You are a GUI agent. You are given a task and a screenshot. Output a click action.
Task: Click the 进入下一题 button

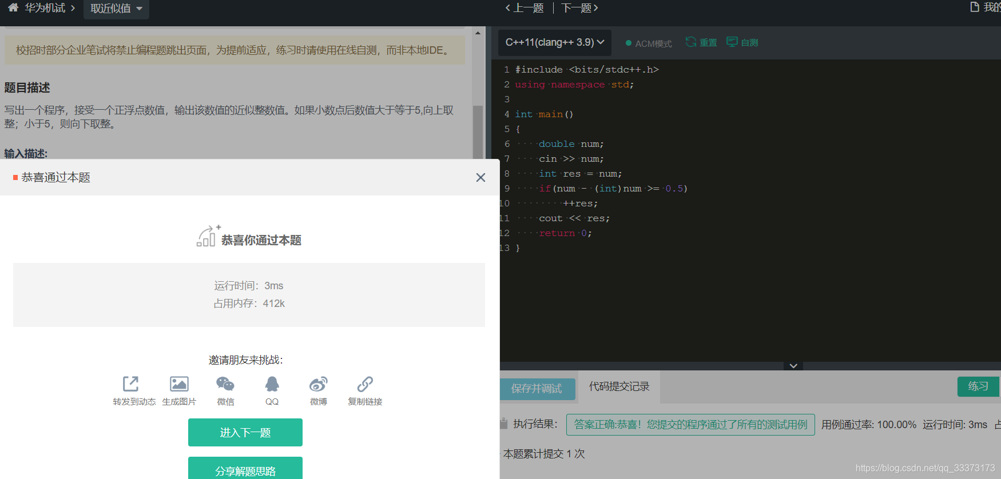[x=245, y=432]
